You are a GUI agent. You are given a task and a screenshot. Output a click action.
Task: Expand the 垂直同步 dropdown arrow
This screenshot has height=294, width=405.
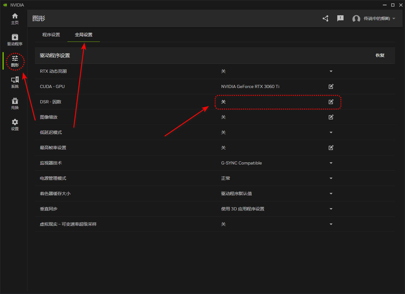[331, 209]
